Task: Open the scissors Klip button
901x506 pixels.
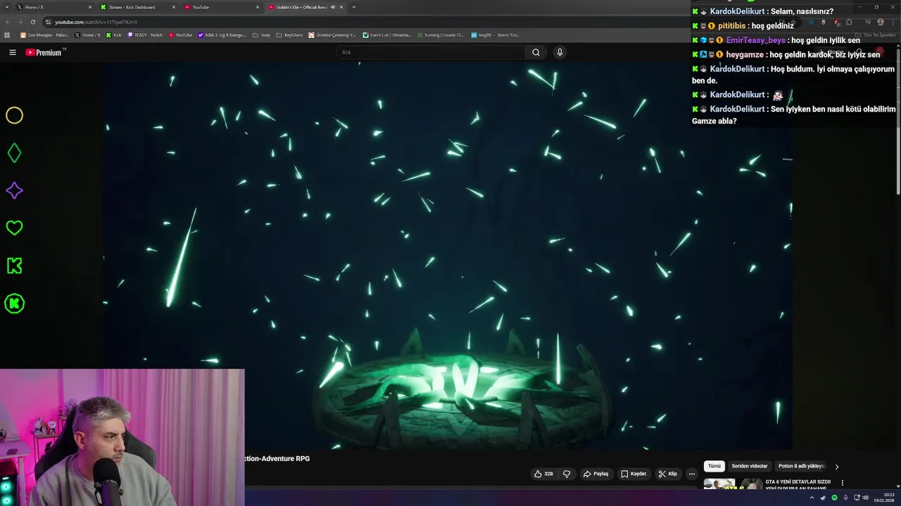Action: pyautogui.click(x=667, y=474)
